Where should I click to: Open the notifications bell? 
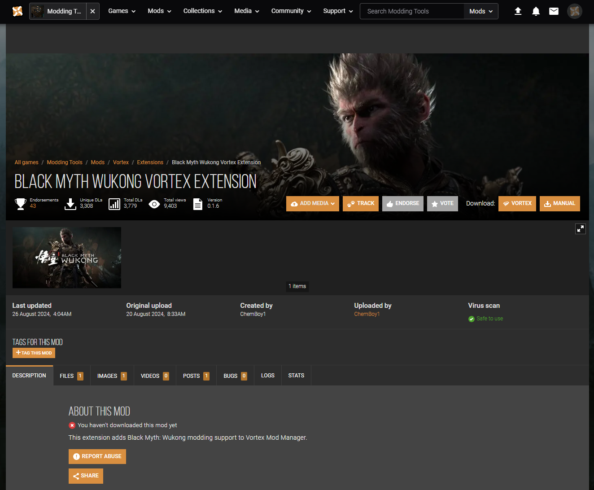[x=536, y=11]
